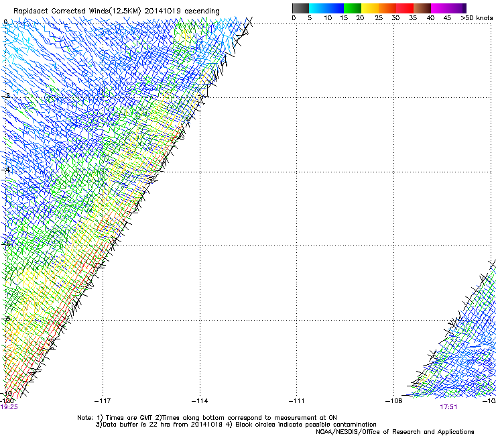The height and width of the screenshot is (436, 496).
Task: Click the magenta 40-45 knots color swatch
Action: [x=440, y=8]
